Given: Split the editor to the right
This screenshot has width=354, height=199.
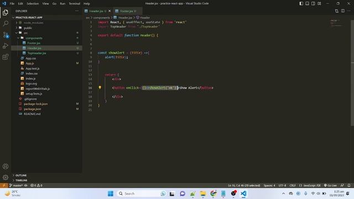Looking at the screenshot, I should pyautogui.click(x=343, y=11).
